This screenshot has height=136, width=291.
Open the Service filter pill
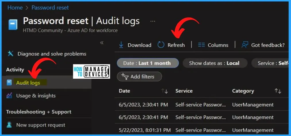(x=270, y=63)
